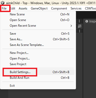The height and width of the screenshot is (98, 96).
Task: Click the maximize panel icon
Action: click(80, 26)
